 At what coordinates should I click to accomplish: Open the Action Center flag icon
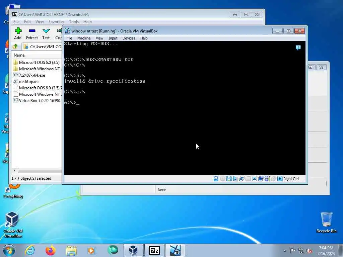click(x=292, y=251)
